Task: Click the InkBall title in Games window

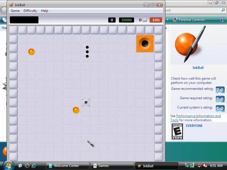Action: [198, 68]
